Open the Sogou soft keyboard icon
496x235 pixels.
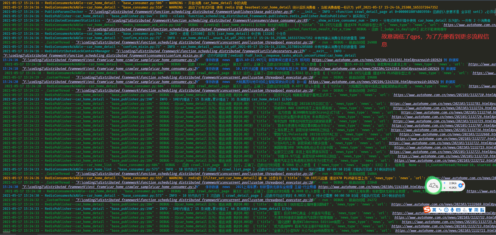click(458, 210)
